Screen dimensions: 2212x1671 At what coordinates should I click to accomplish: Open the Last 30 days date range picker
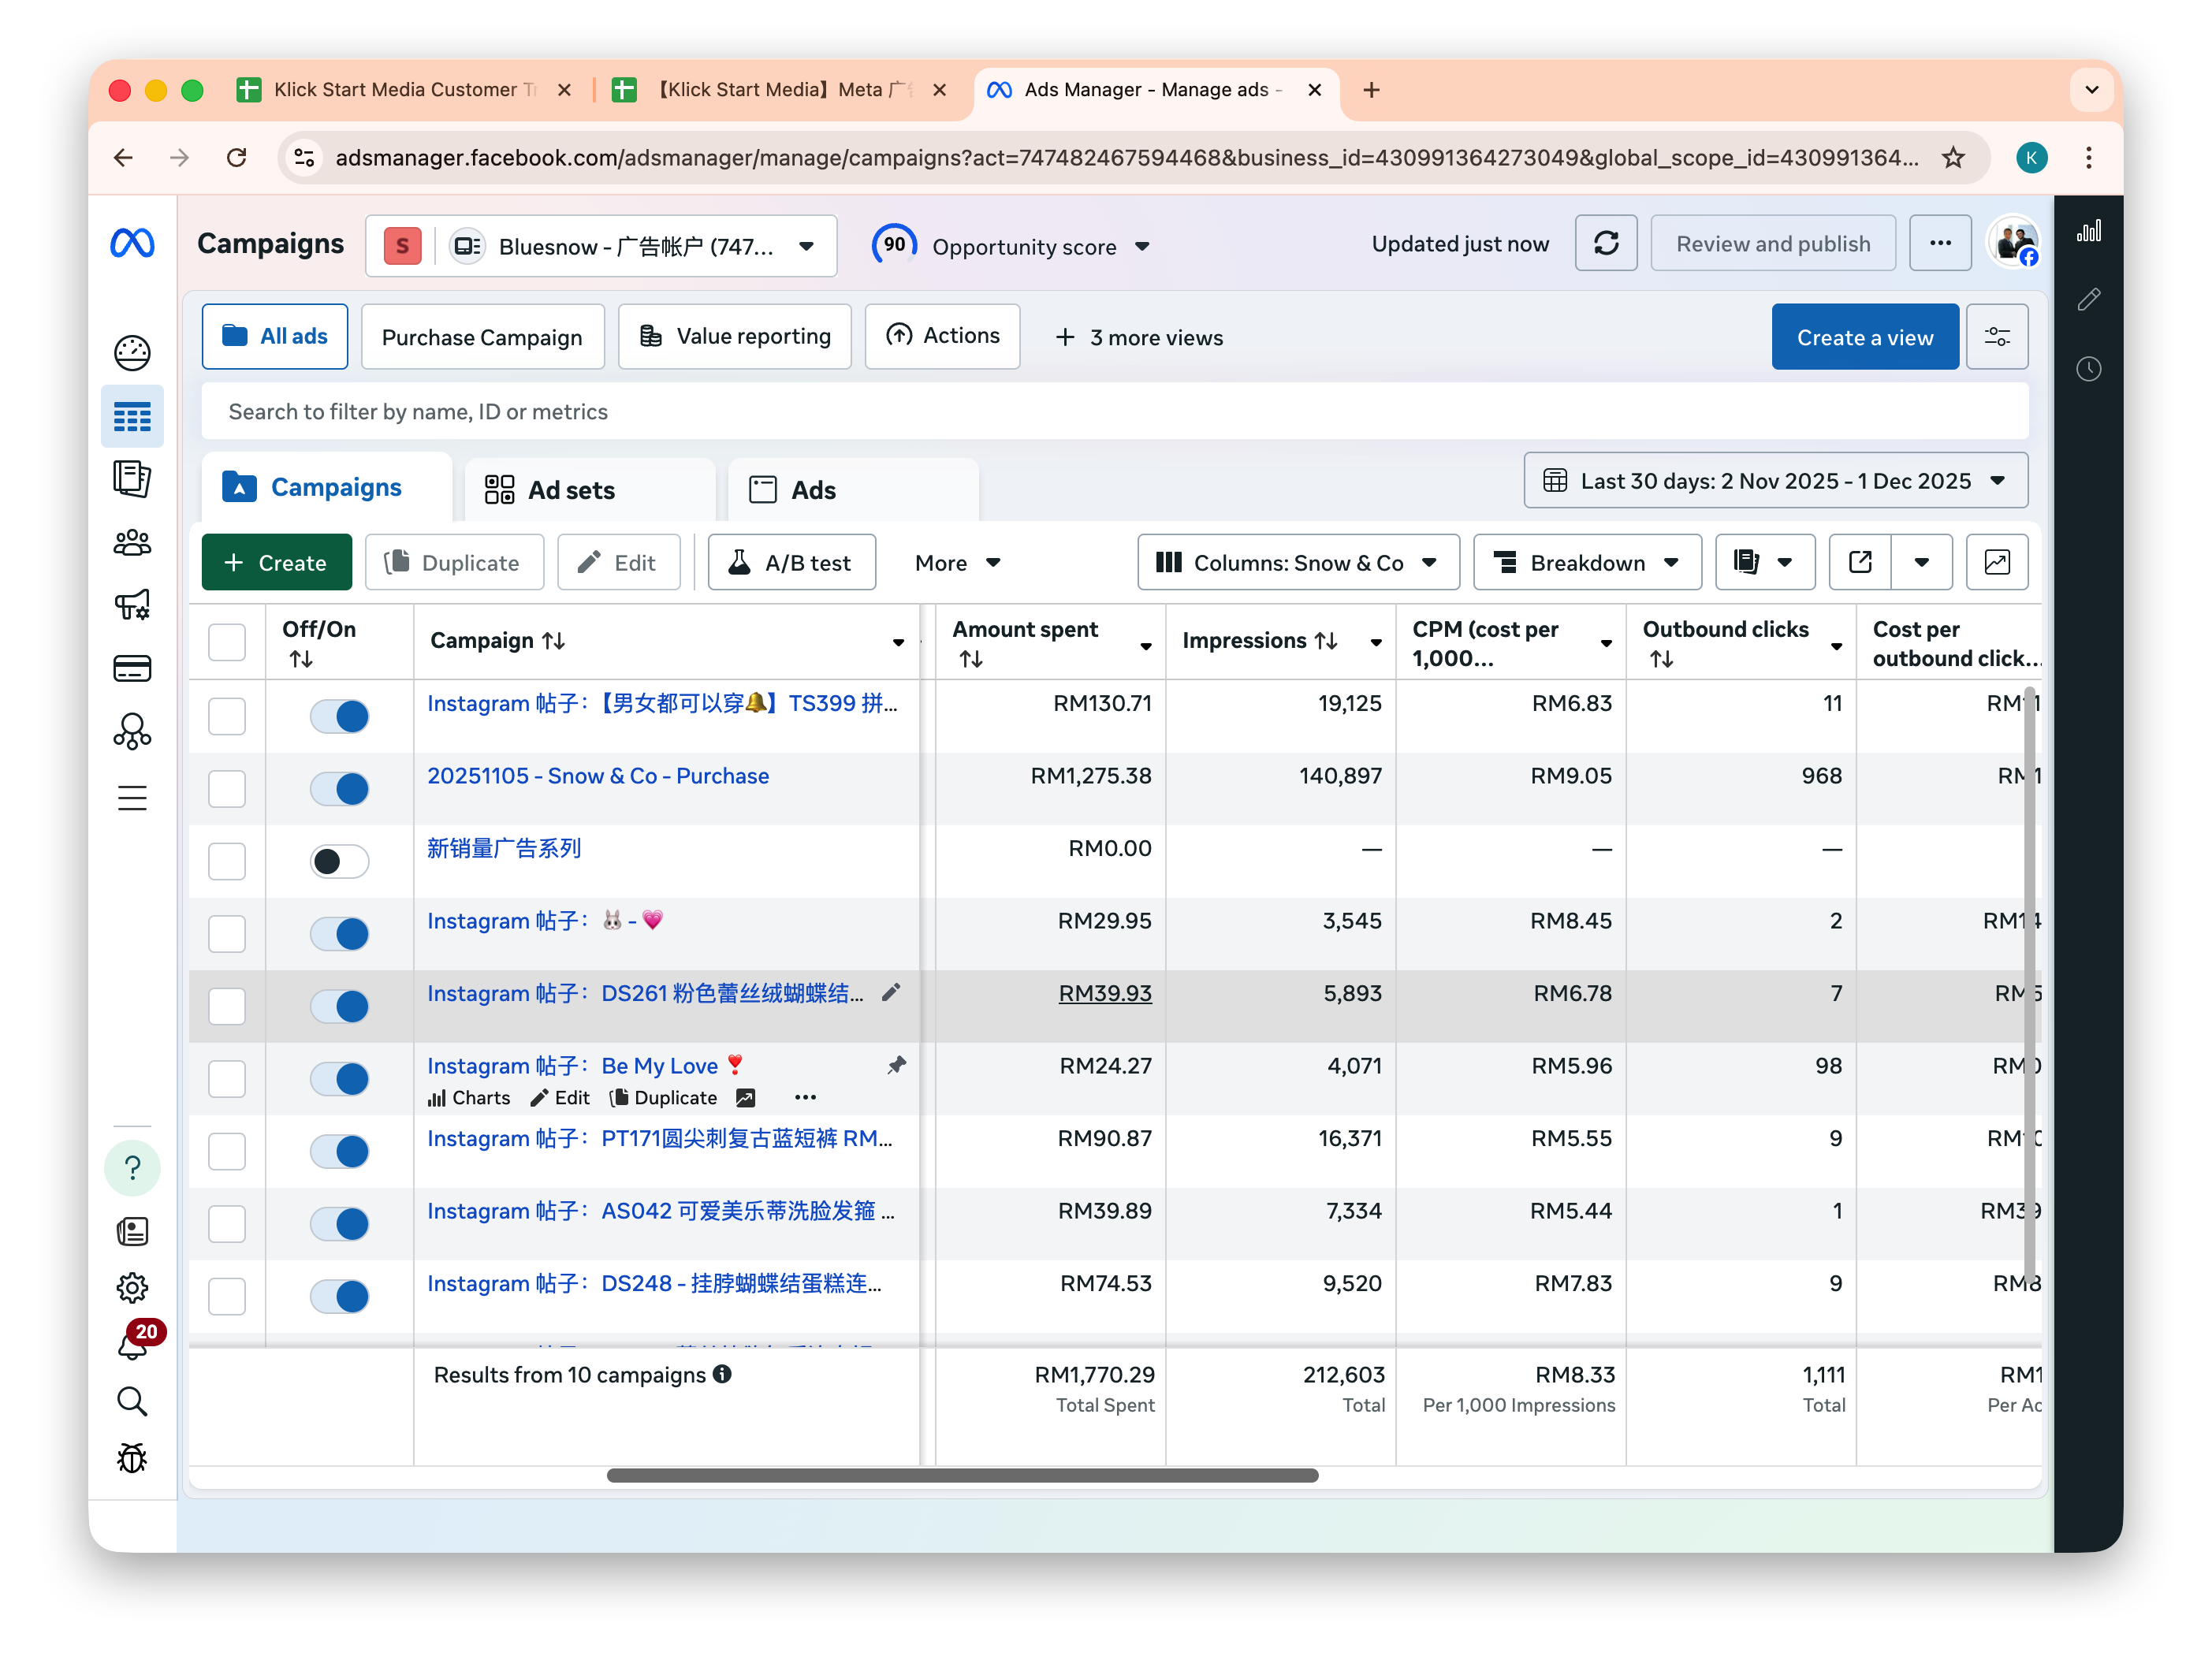point(1775,481)
